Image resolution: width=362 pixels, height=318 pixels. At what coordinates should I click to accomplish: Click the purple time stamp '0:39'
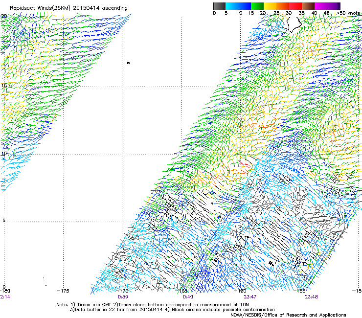tap(123, 297)
